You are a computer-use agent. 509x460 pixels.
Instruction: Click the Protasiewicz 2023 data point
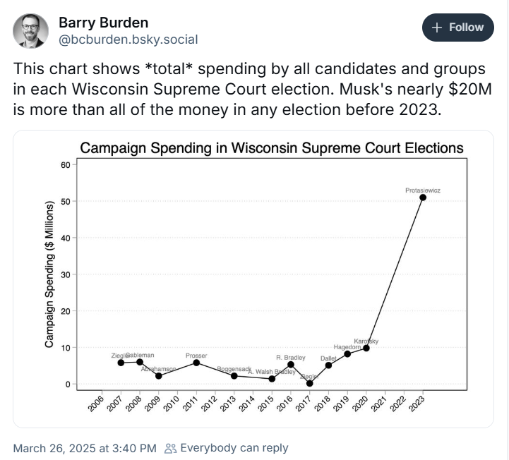423,198
